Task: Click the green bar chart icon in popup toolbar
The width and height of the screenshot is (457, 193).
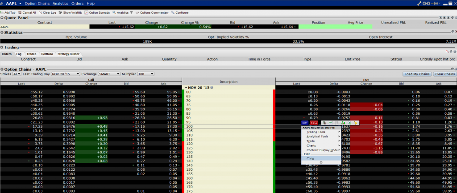Action: tap(343, 123)
